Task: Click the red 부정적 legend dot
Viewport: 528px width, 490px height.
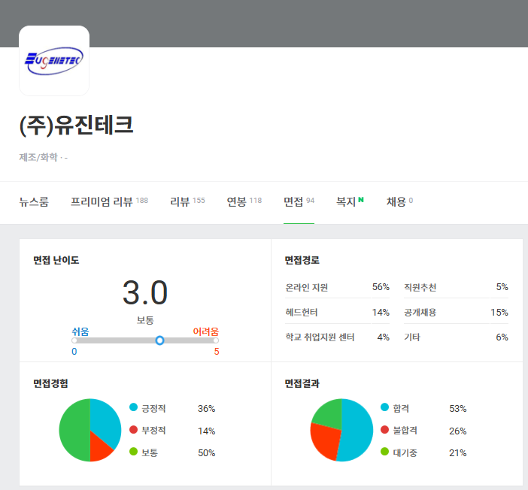Action: 133,429
